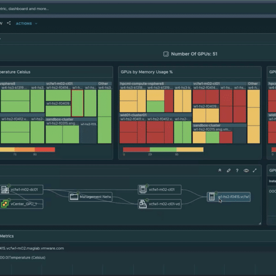Select the vcfw1-m02-cl01 cluster node

[159, 190]
